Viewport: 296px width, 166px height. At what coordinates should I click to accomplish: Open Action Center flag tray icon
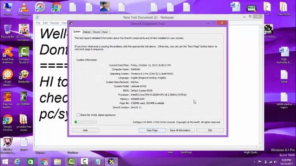[x=260, y=162]
